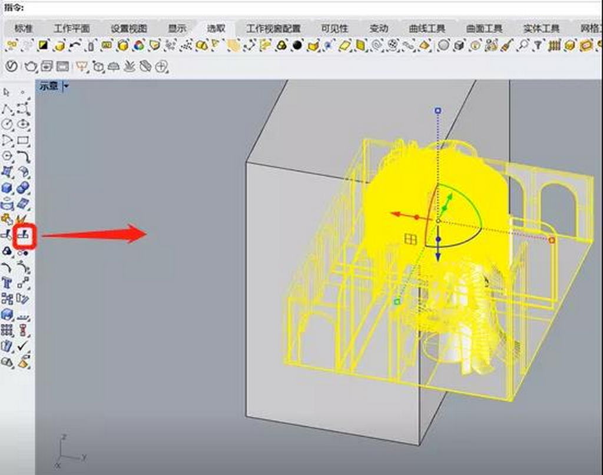Click in the 指令 command input line
This screenshot has height=475, width=603.
pyautogui.click(x=294, y=8)
